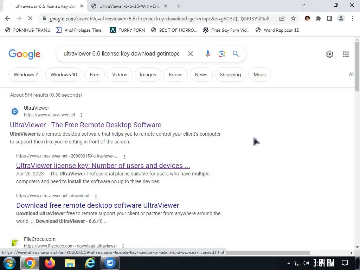Open the Google apps grid
This screenshot has height=270, width=360.
[346, 54]
